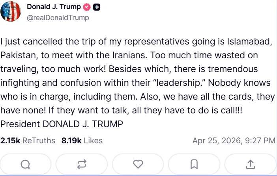ReTruth this post using the arrows icon

[81, 164]
